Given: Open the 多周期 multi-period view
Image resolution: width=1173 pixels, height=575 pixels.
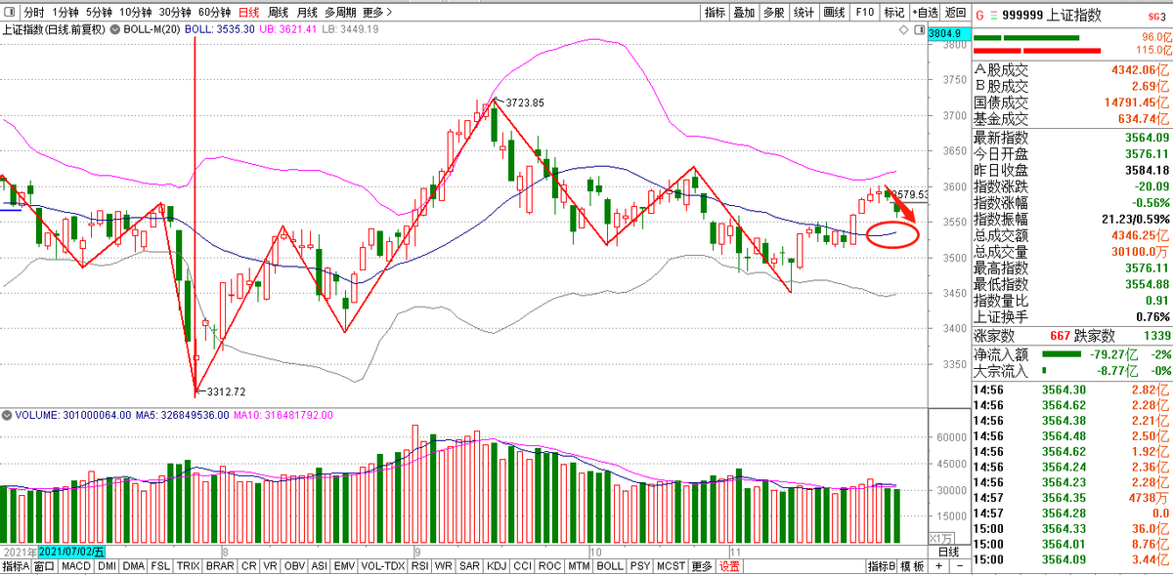Looking at the screenshot, I should [x=340, y=13].
